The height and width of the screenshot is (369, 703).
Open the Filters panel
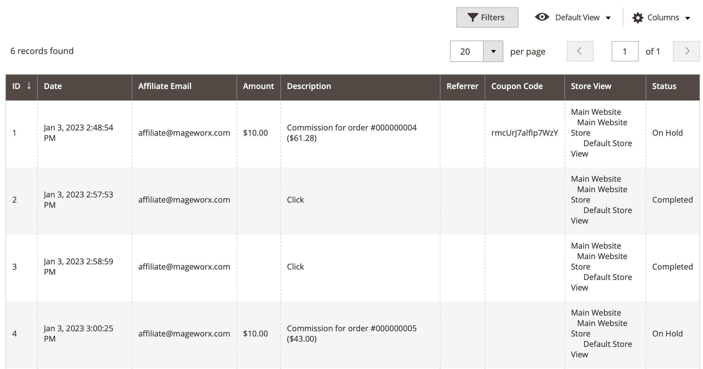(487, 17)
